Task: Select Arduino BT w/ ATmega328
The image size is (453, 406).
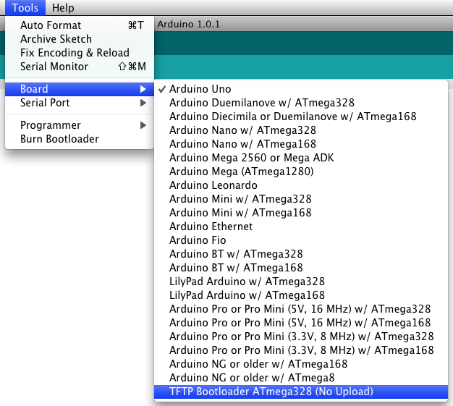Action: click(301, 254)
